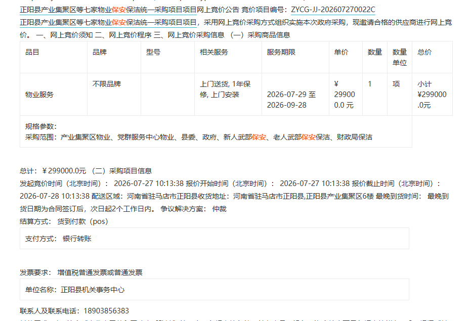Click the 发票要求 invoice requirement line
The width and height of the screenshot is (471, 321).
click(81, 272)
